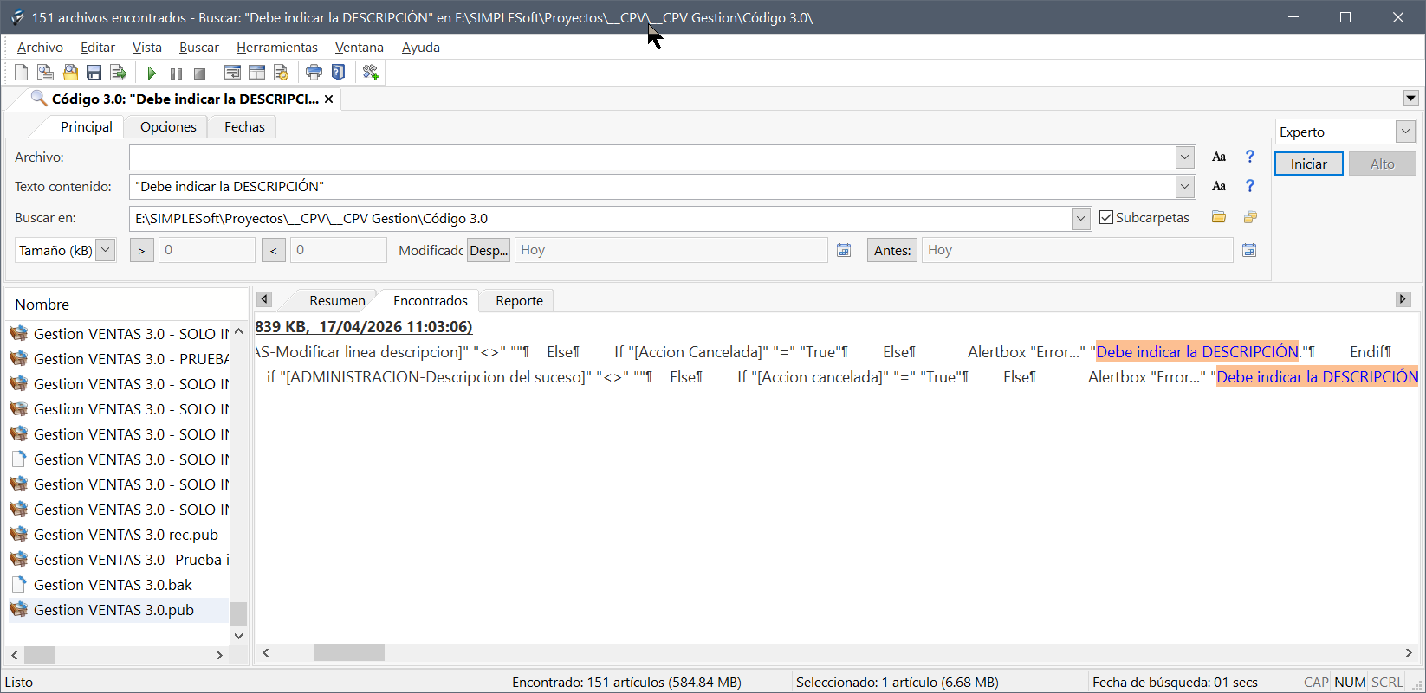1426x693 pixels.
Task: Pause the search using the toolbar pause icon
Action: (176, 73)
